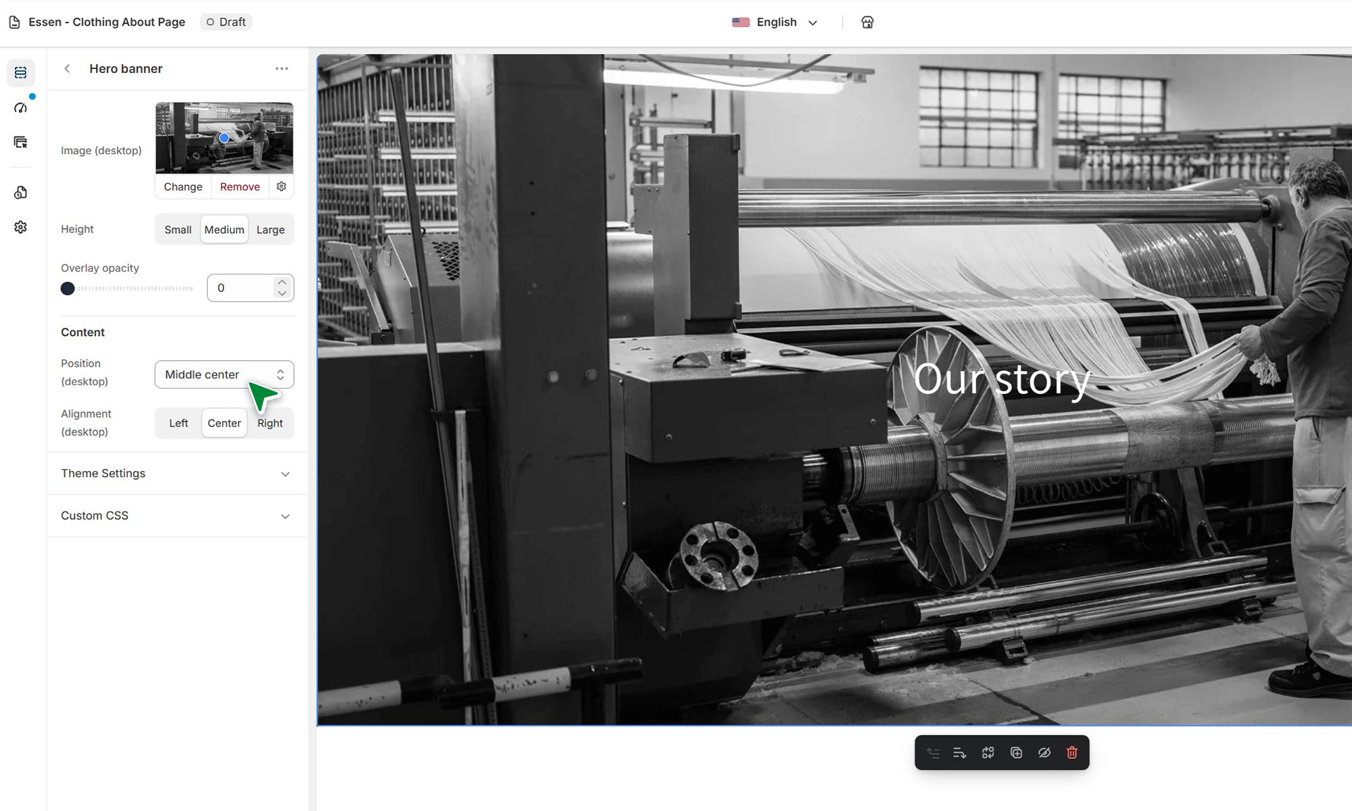Click the overlay opacity slider handle
The width and height of the screenshot is (1352, 811).
click(x=68, y=289)
